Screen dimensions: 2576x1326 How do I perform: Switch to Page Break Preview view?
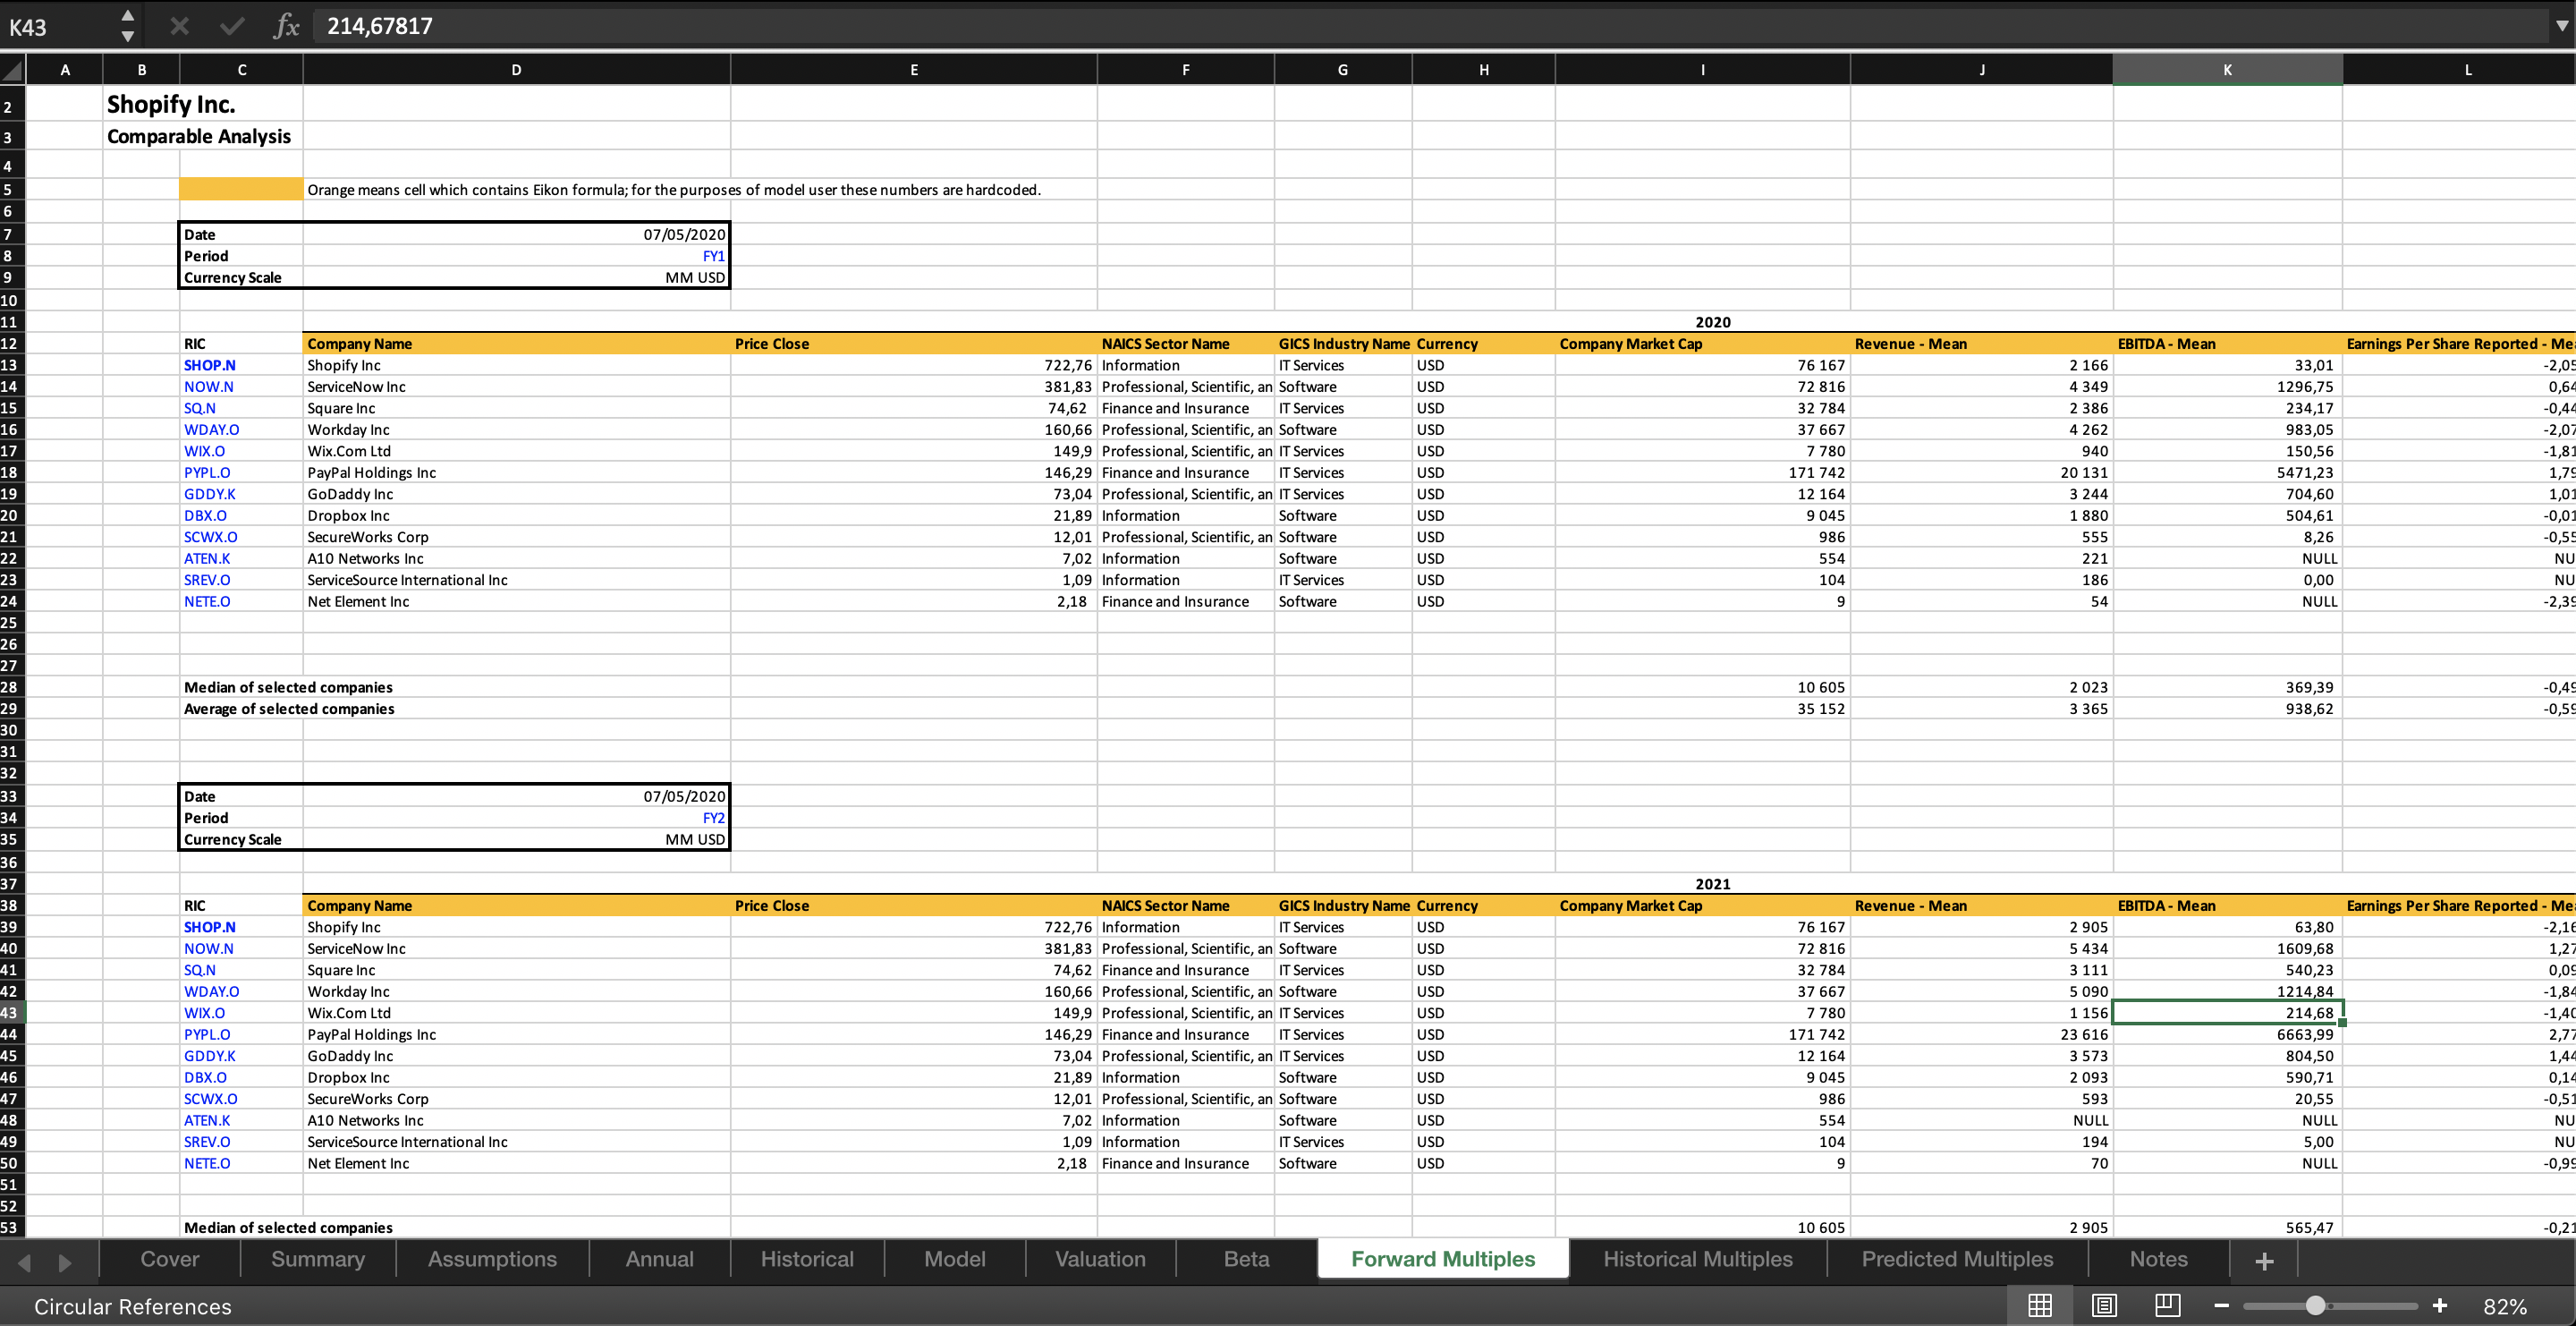pyautogui.click(x=2168, y=1305)
